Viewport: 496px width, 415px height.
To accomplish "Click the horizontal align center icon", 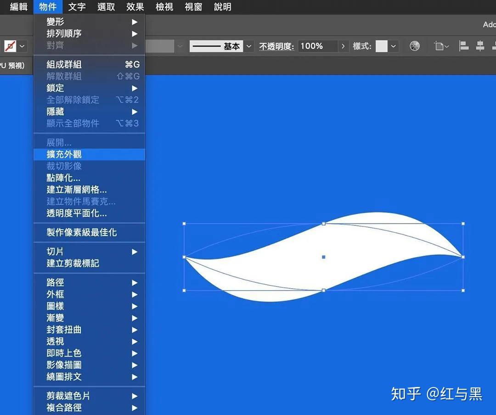I will click(x=480, y=46).
